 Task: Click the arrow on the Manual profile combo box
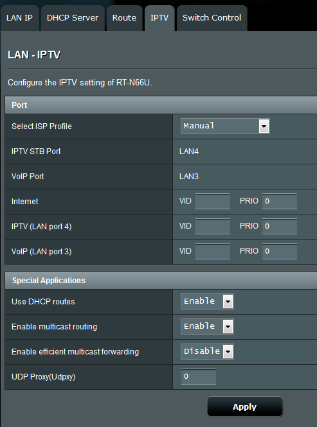coord(264,126)
